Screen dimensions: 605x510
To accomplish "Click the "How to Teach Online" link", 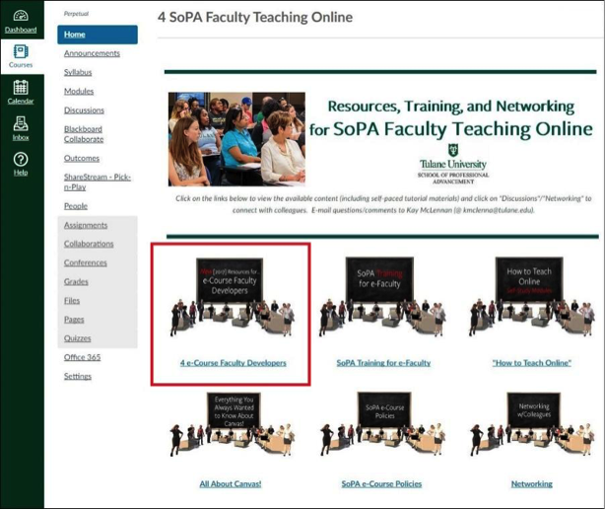I will click(532, 363).
